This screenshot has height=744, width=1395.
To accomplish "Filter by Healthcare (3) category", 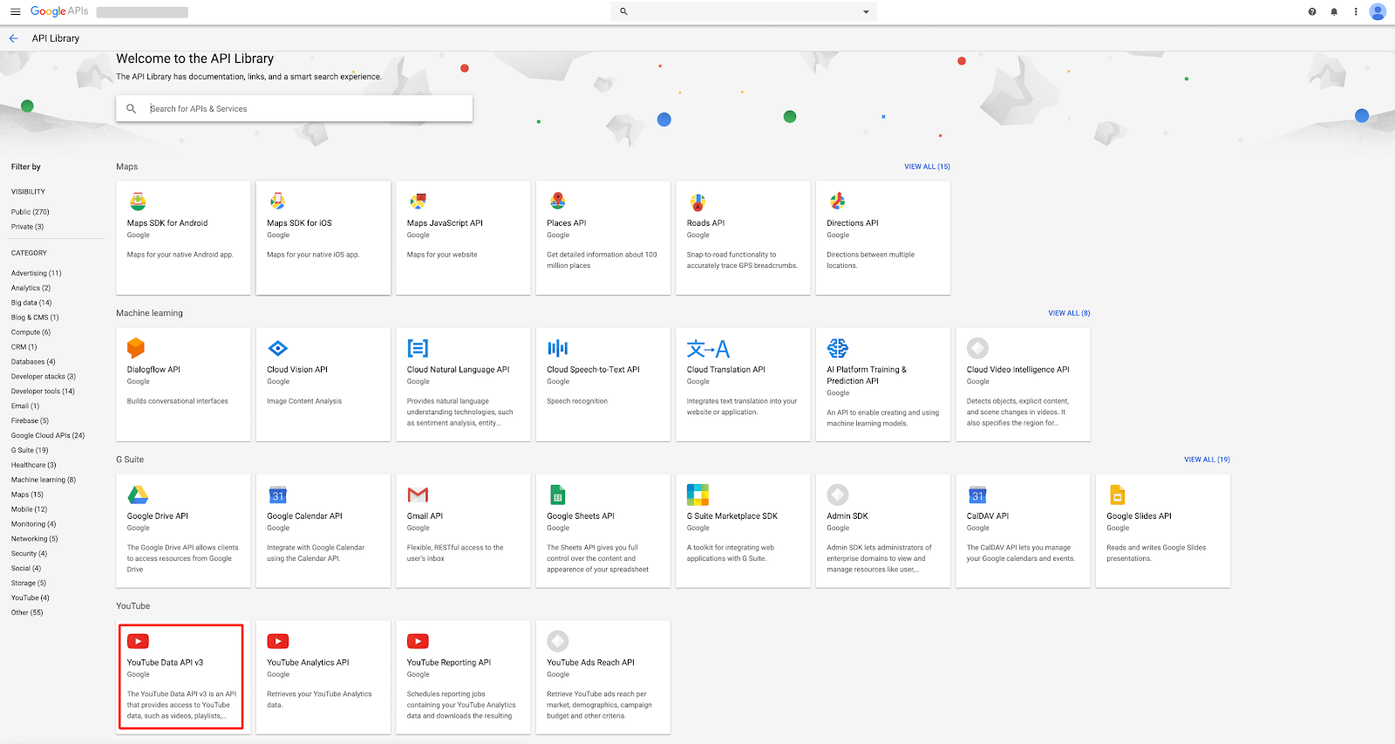I will [x=33, y=465].
